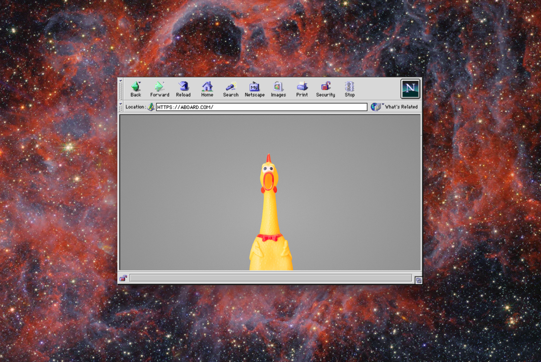Go to the Home page
The height and width of the screenshot is (362, 541).
(x=207, y=89)
